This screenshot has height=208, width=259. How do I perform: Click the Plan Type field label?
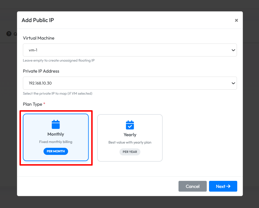tap(32, 104)
